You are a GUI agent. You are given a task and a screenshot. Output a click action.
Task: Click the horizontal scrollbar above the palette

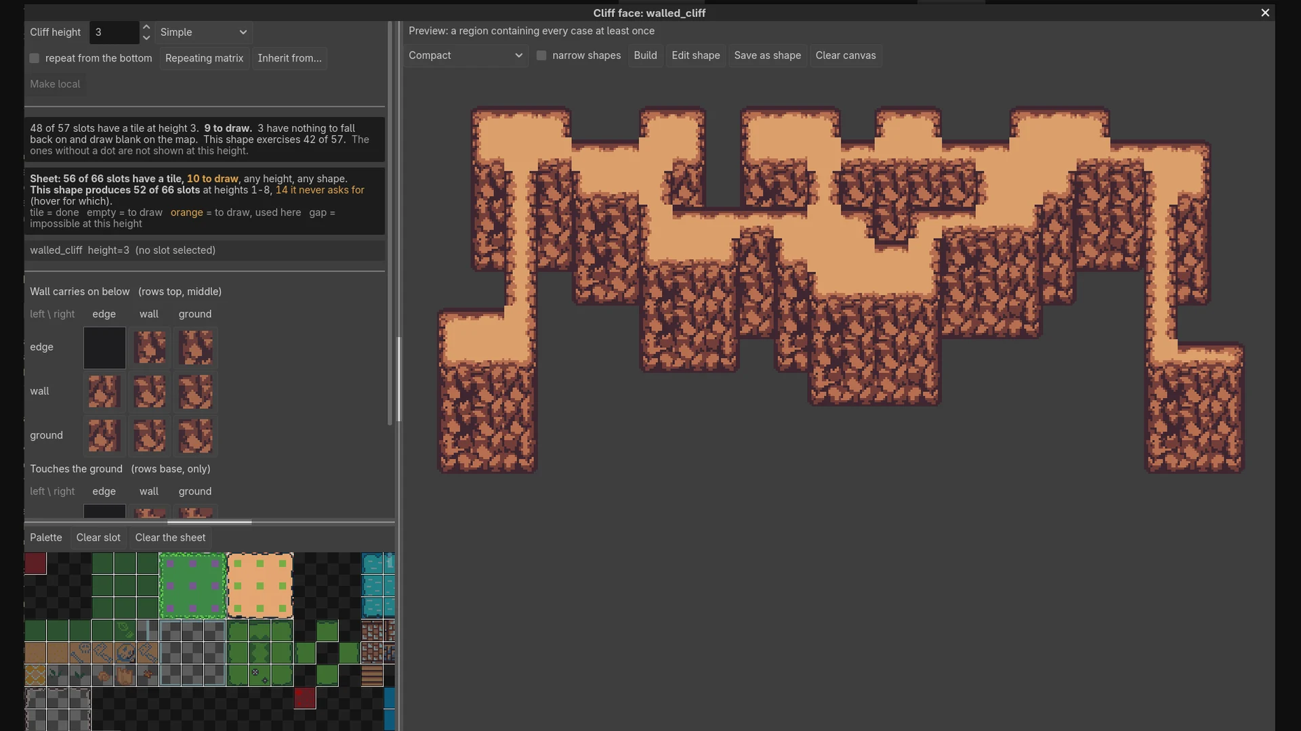209,522
